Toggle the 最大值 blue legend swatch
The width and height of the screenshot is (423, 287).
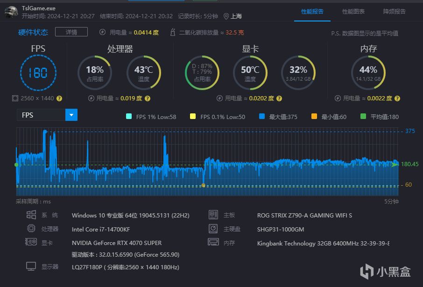tap(261, 116)
